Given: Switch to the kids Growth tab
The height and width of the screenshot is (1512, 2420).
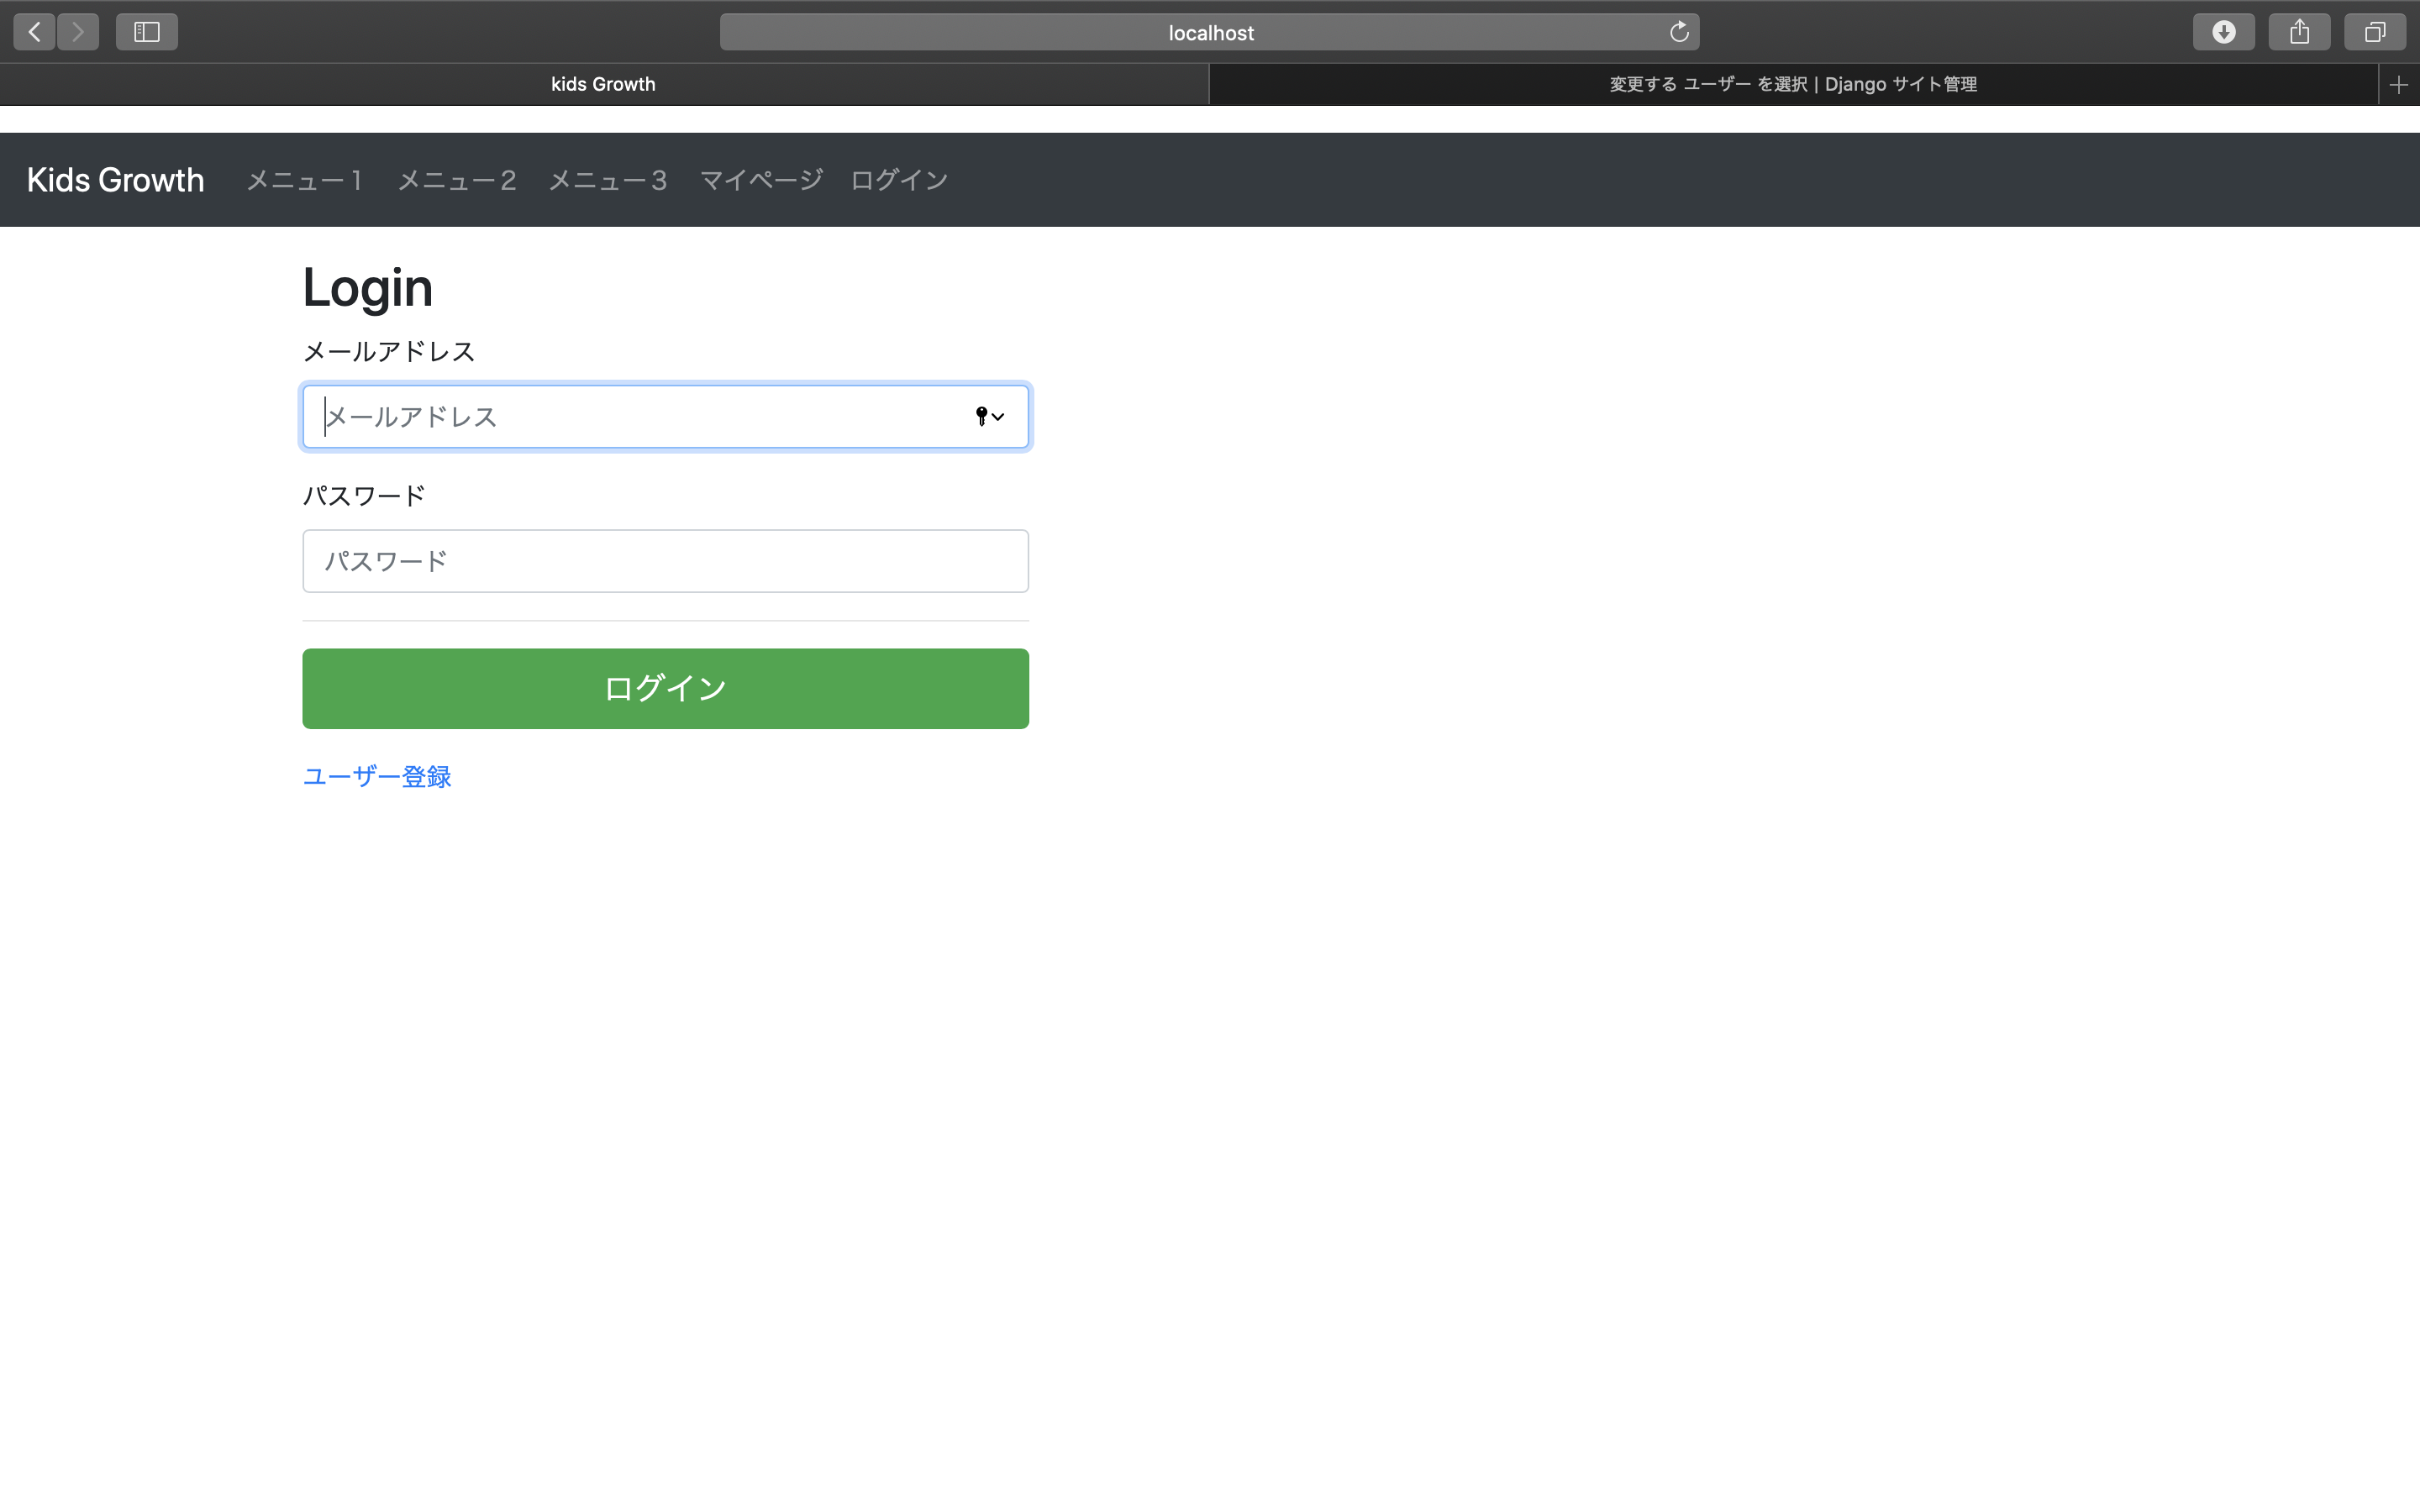Looking at the screenshot, I should tap(603, 85).
